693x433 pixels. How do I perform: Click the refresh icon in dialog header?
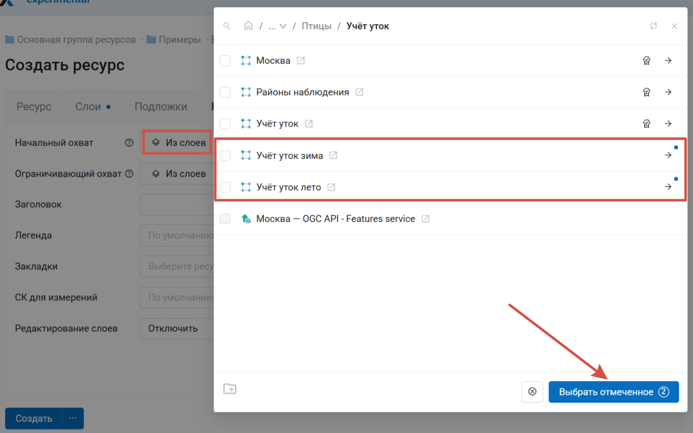(653, 26)
